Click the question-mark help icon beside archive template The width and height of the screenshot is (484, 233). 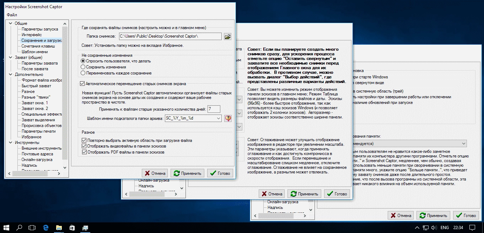click(228, 118)
